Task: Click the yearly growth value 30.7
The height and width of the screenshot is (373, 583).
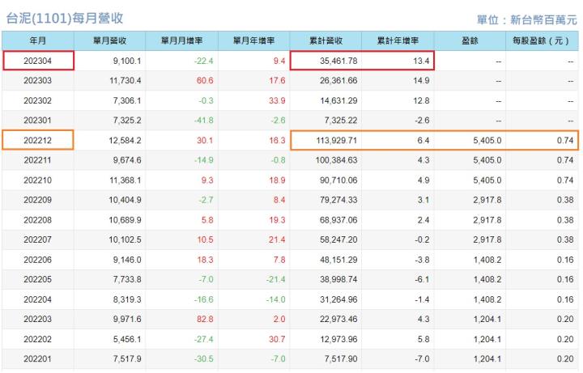Action: pyautogui.click(x=277, y=339)
